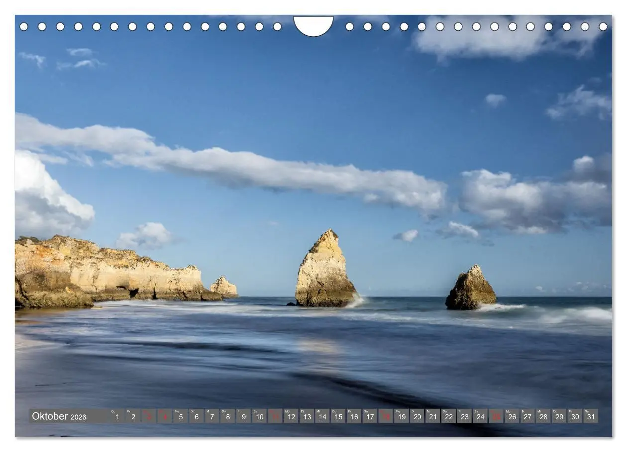Select day 1 in the date strip

(117, 416)
